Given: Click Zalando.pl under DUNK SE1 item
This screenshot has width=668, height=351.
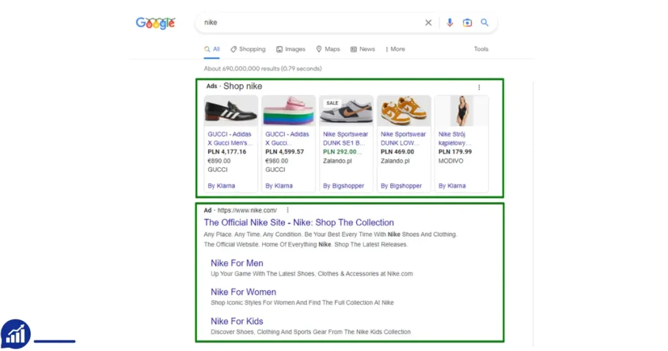Looking at the screenshot, I should coord(337,161).
